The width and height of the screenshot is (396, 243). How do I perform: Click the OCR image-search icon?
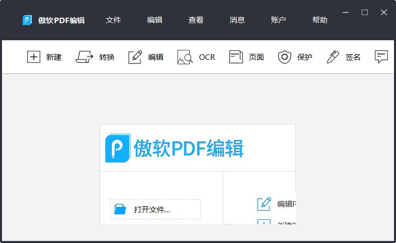point(185,57)
